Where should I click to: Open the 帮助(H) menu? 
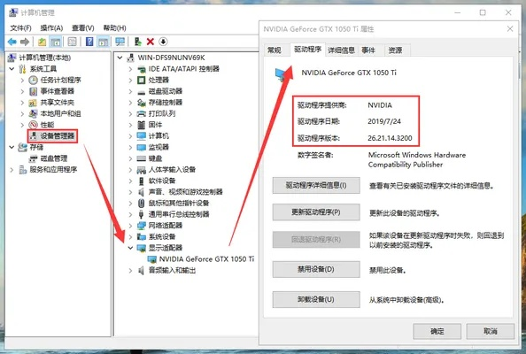(115, 27)
